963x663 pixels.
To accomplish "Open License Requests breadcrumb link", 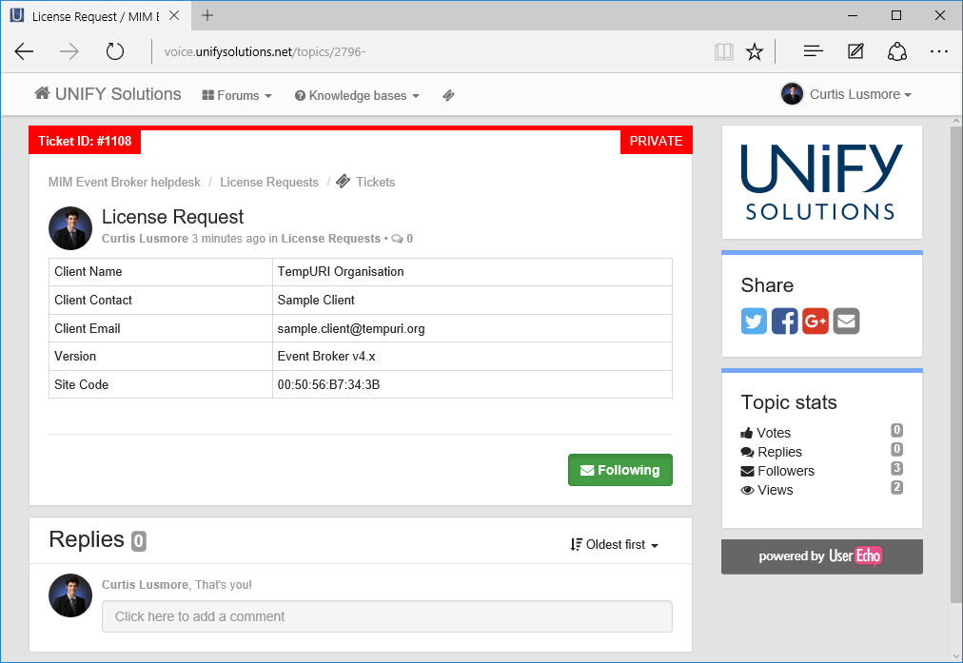I will [269, 183].
